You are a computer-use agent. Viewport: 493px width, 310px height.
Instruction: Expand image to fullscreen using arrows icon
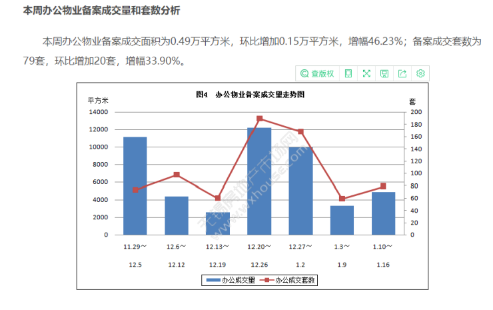point(366,73)
